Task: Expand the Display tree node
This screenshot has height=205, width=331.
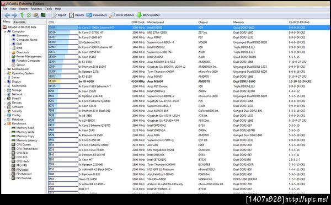Action: (x=5, y=82)
